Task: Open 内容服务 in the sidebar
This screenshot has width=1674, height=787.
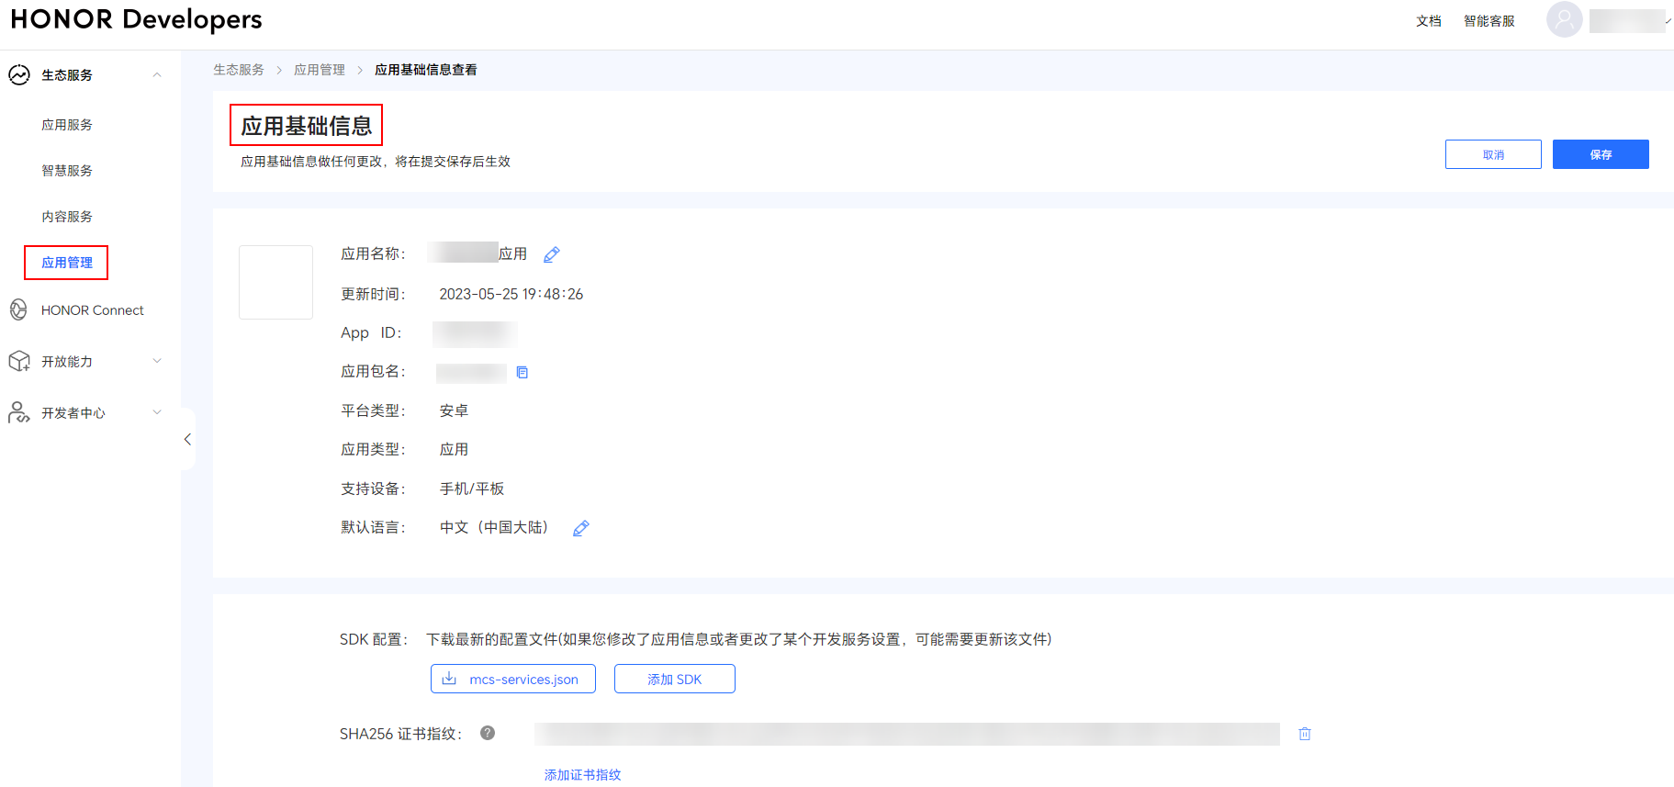Action: coord(67,217)
